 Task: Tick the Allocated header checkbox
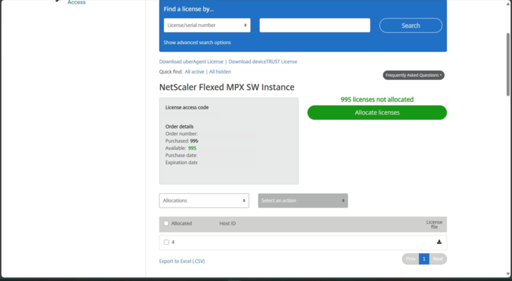pos(166,224)
